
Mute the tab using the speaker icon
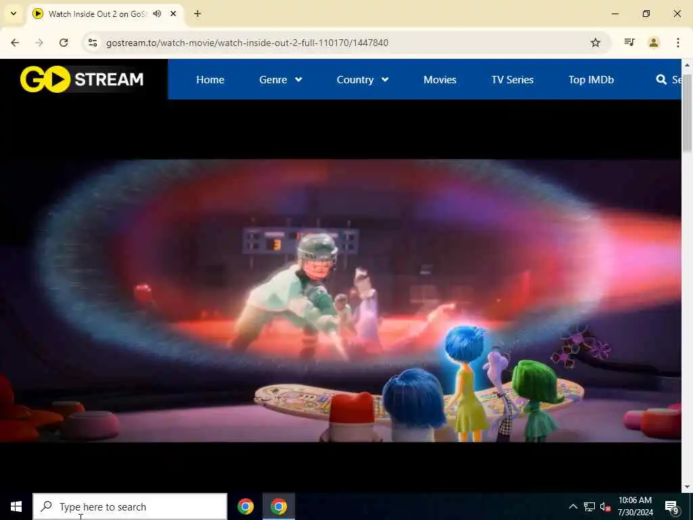pos(157,14)
